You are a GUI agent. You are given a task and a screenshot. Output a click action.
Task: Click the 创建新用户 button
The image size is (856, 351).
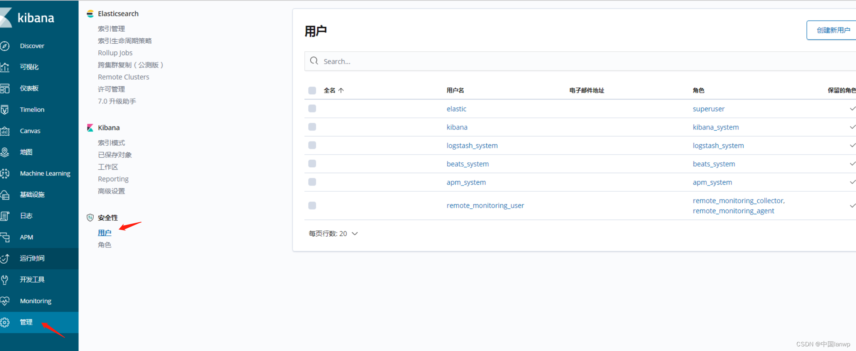[832, 30]
